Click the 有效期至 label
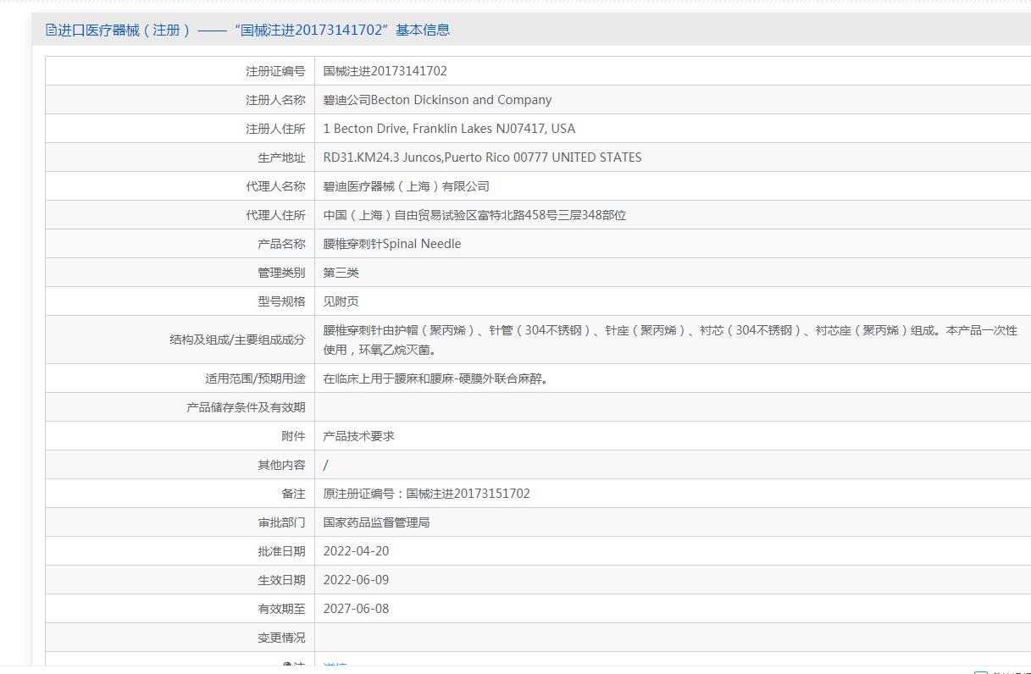 point(281,609)
